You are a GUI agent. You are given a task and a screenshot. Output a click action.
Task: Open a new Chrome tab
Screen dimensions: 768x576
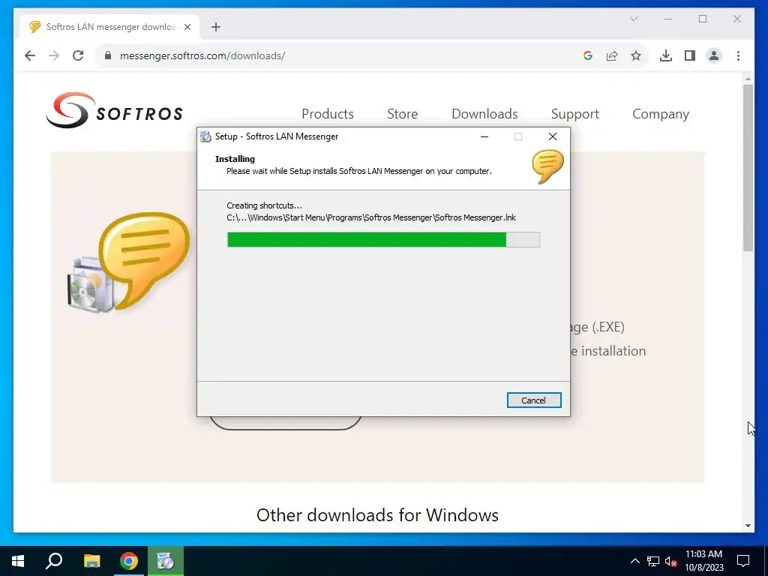point(216,27)
